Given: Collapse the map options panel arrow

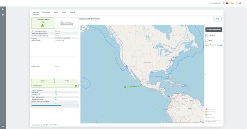Looking at the screenshot, I should [x=205, y=74].
